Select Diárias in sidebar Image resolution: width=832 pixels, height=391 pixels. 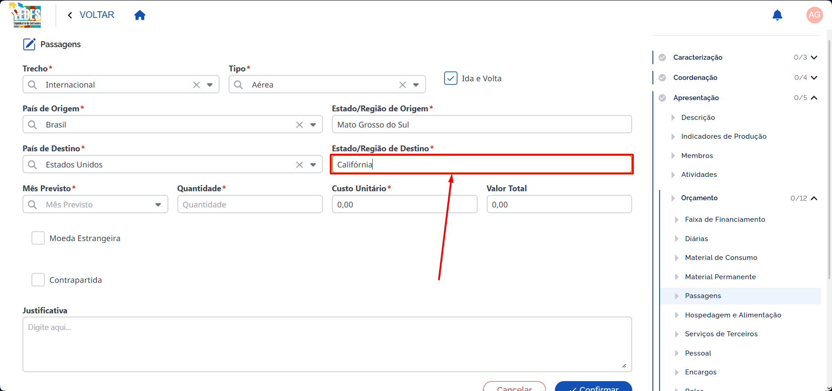click(696, 239)
